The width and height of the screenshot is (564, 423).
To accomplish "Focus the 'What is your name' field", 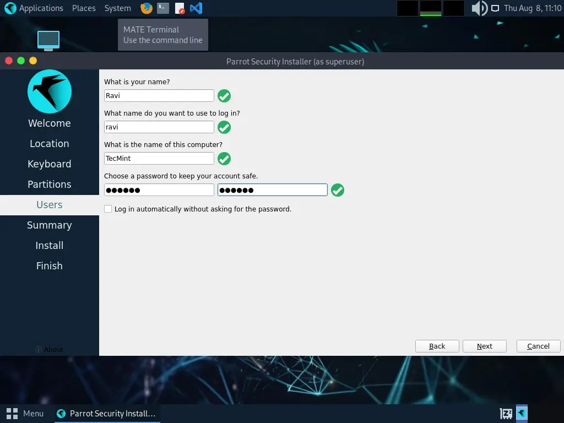I will click(x=159, y=96).
